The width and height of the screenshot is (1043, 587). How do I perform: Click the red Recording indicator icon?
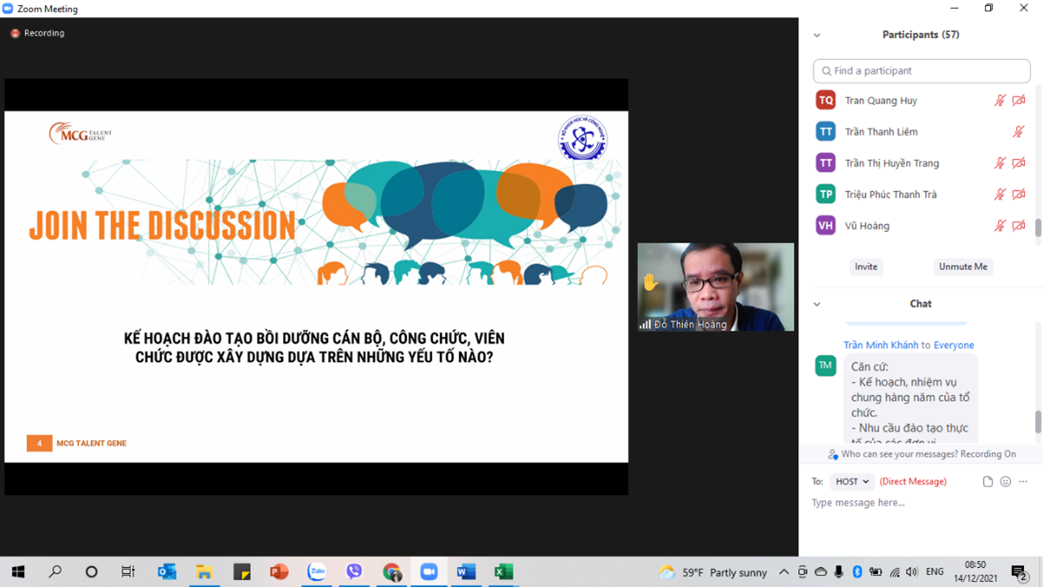click(x=15, y=33)
